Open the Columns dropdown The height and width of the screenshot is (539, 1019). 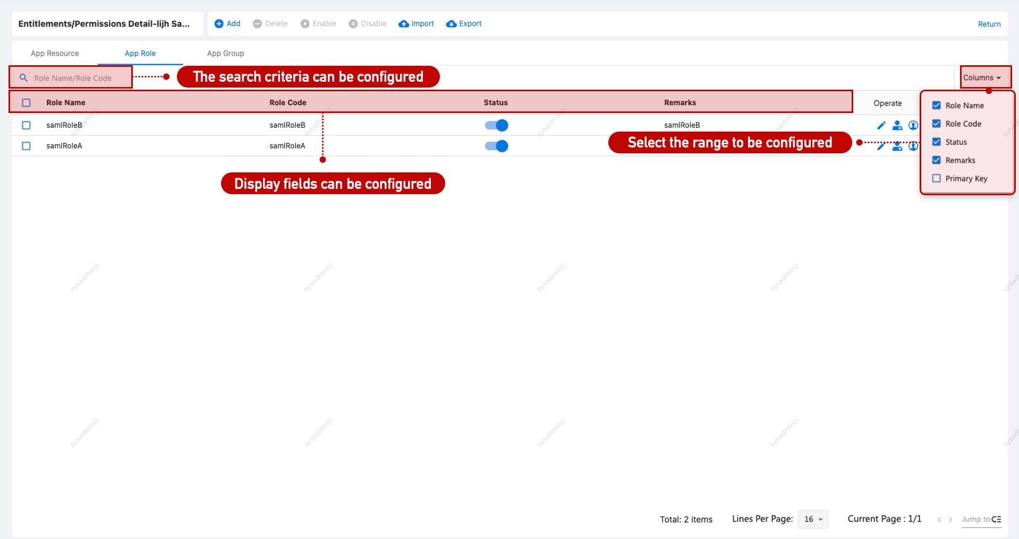(x=982, y=77)
